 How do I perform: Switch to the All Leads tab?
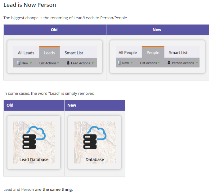[26, 53]
